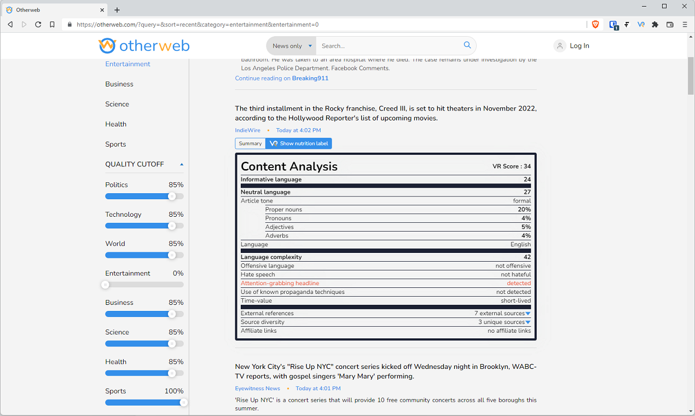695x416 pixels.
Task: Collapse the QUALITY CUTOFF section
Action: pos(182,164)
